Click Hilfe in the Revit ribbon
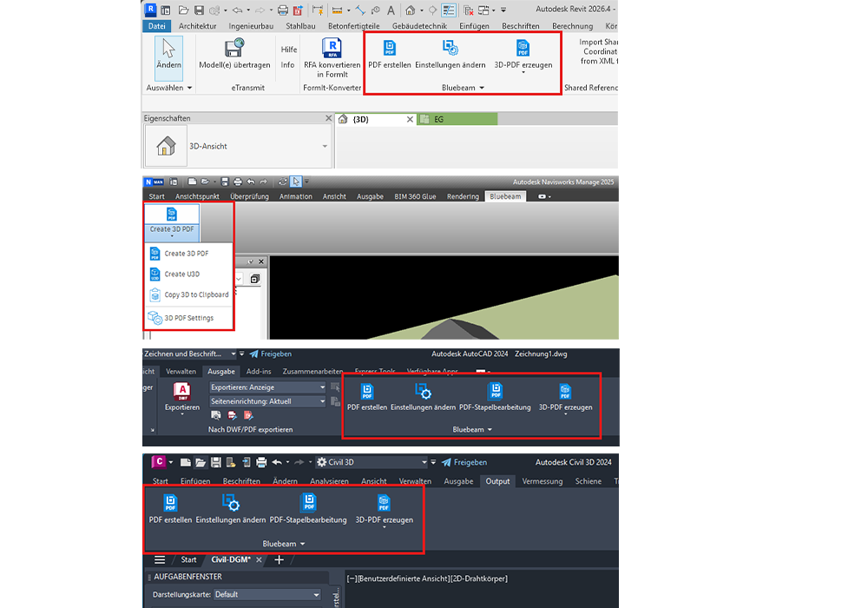The height and width of the screenshot is (608, 868). 288,50
